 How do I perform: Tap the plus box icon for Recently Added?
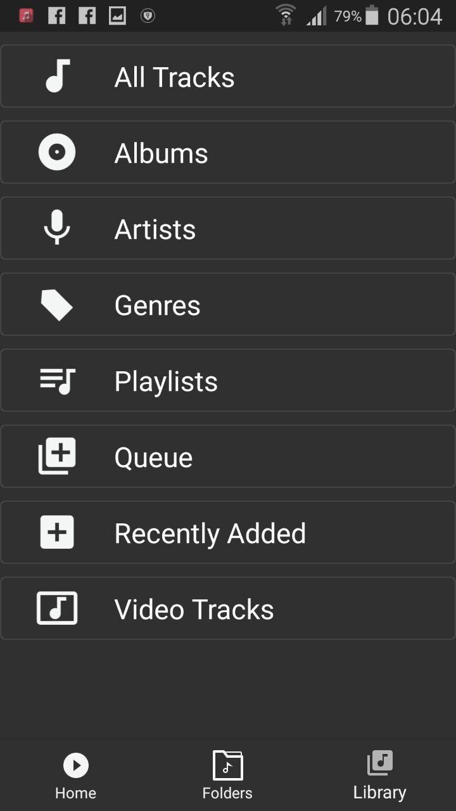57,532
